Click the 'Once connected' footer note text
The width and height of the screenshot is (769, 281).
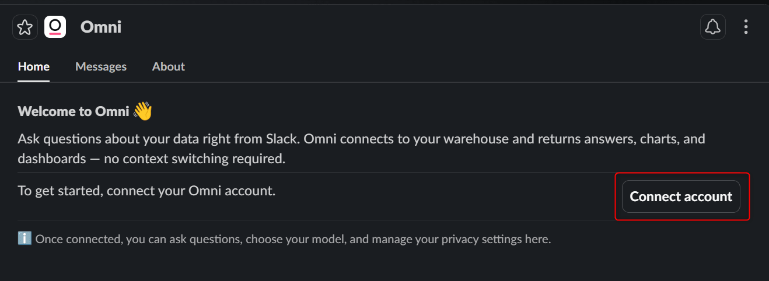coord(293,239)
